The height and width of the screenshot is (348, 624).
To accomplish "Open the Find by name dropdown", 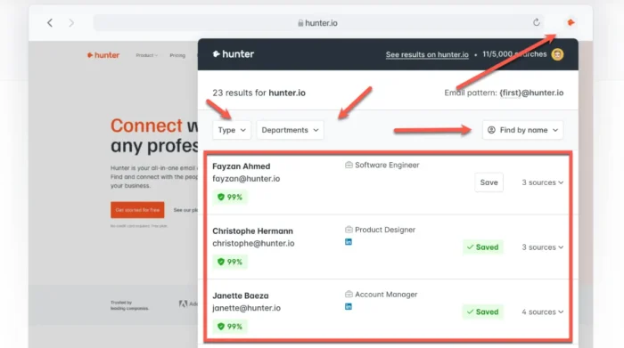I will click(523, 130).
